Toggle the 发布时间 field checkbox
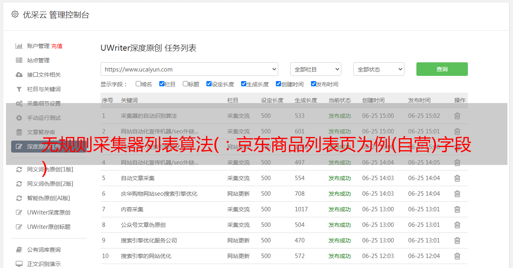The width and height of the screenshot is (513, 268). (313, 84)
